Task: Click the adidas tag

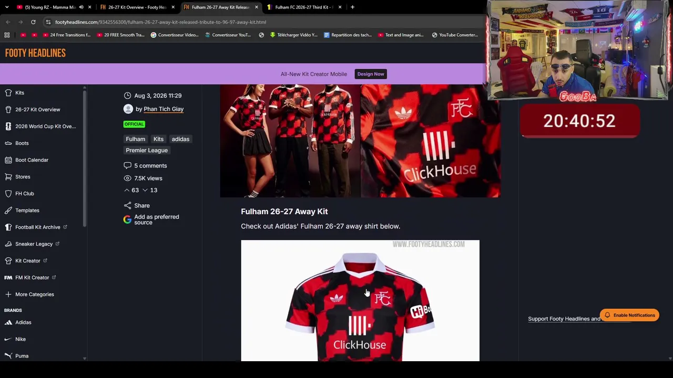Action: pyautogui.click(x=180, y=139)
